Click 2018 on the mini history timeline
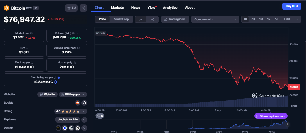This screenshot has width=306, height=133. coord(193,132)
